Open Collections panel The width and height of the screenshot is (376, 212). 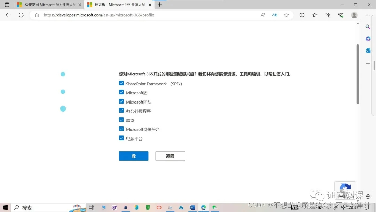point(328,15)
